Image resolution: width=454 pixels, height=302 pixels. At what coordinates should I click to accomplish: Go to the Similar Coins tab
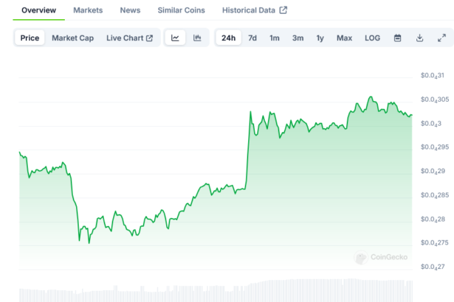coord(182,10)
